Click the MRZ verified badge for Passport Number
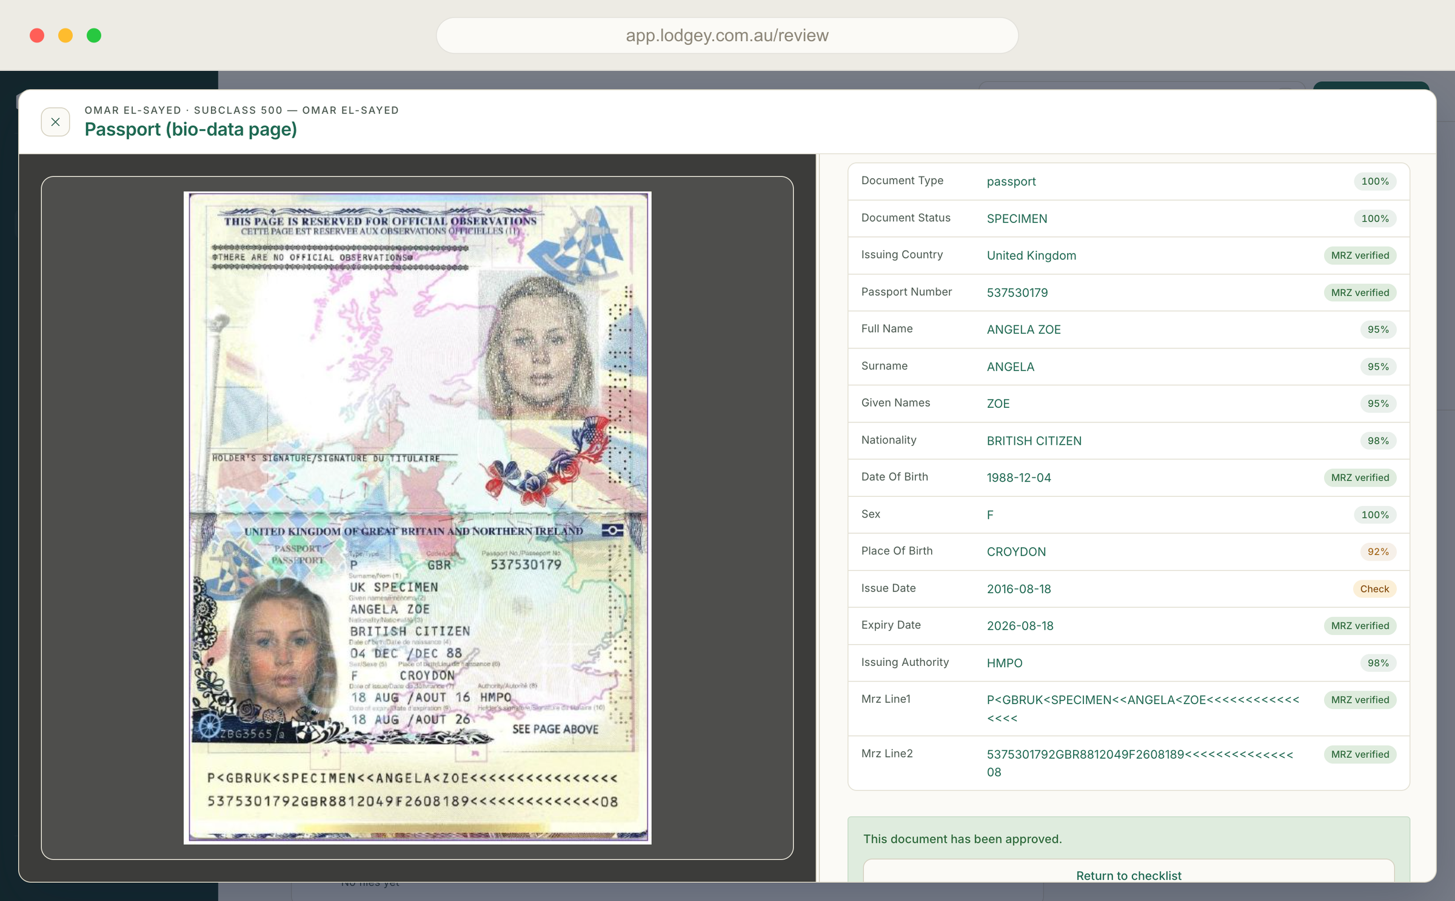Image resolution: width=1455 pixels, height=901 pixels. point(1360,292)
